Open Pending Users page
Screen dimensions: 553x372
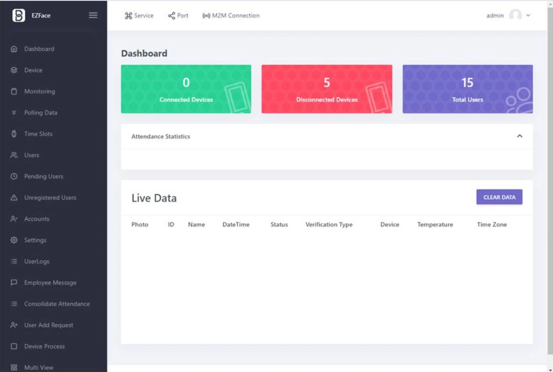[44, 177]
